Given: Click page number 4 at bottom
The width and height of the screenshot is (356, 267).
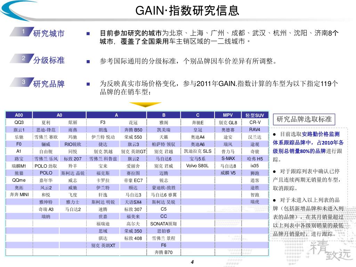Looking at the screenshot, I should pos(192,262).
